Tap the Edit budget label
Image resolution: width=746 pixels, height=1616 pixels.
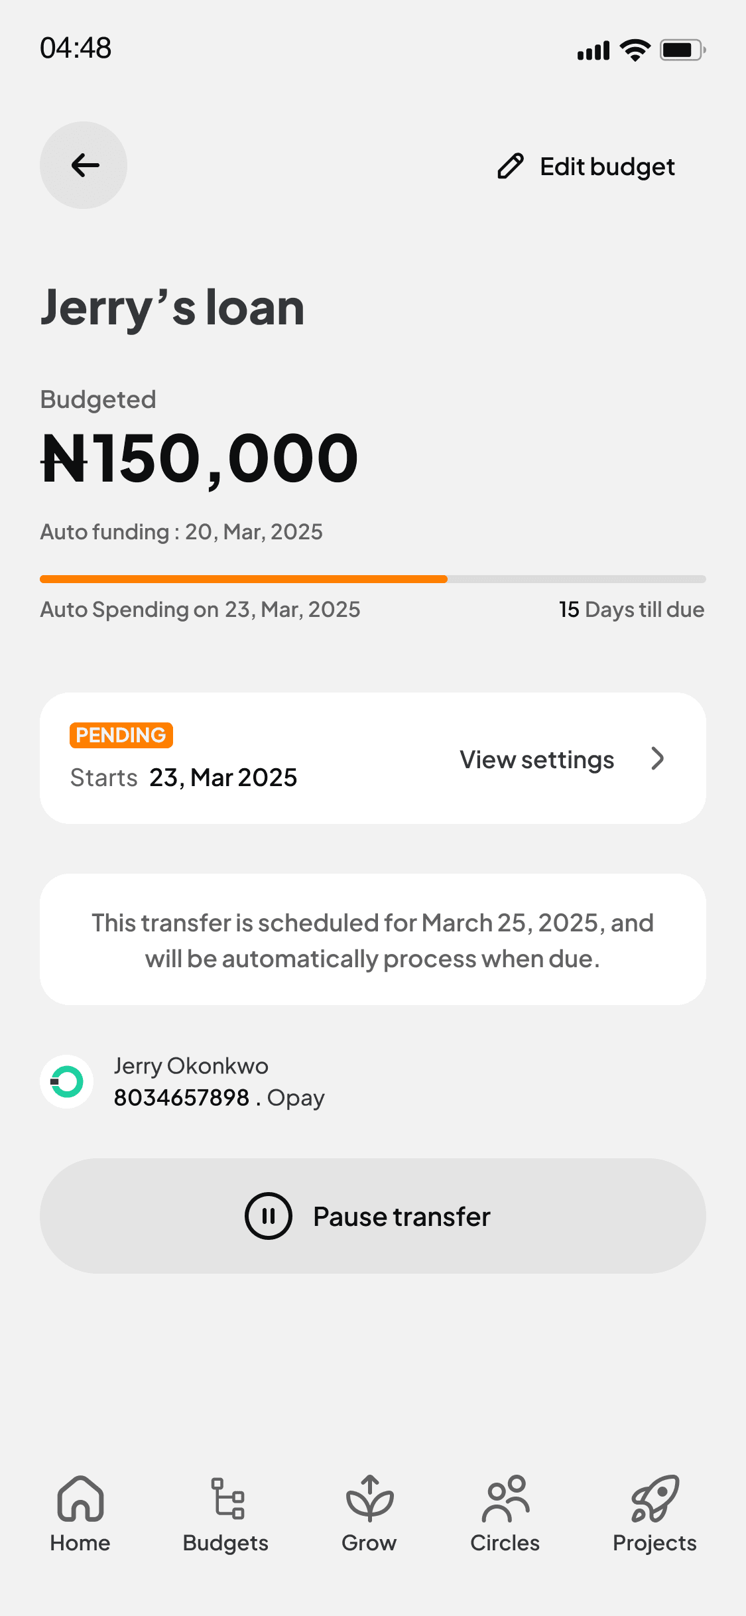coord(607,167)
